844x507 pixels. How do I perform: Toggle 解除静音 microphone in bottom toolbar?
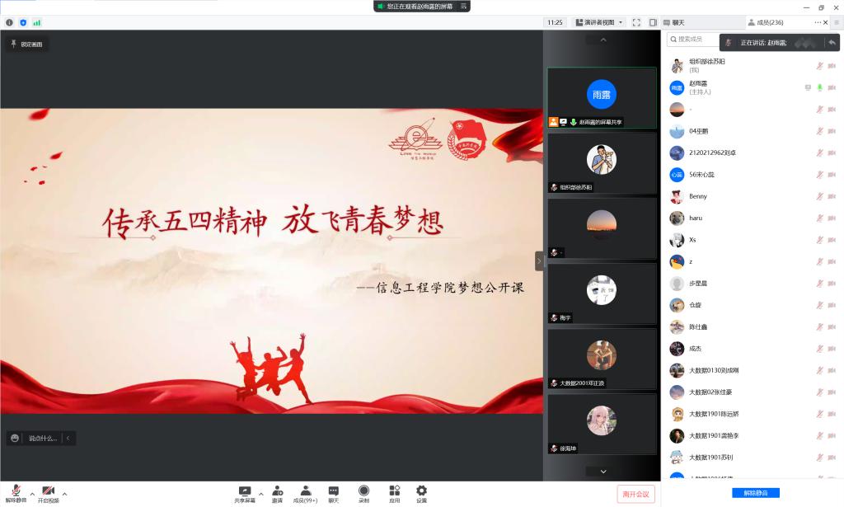tap(16, 493)
